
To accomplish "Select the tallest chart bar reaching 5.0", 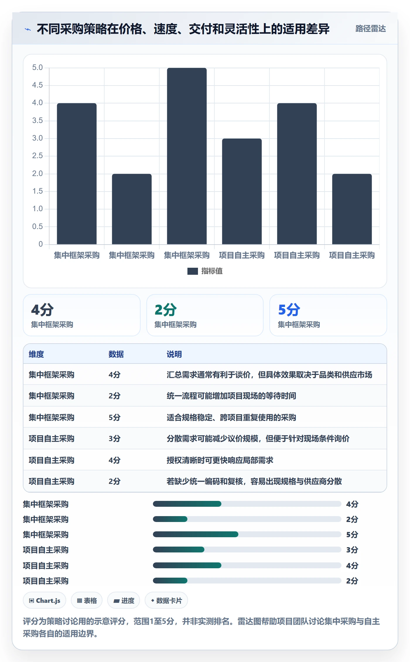I will tap(187, 156).
